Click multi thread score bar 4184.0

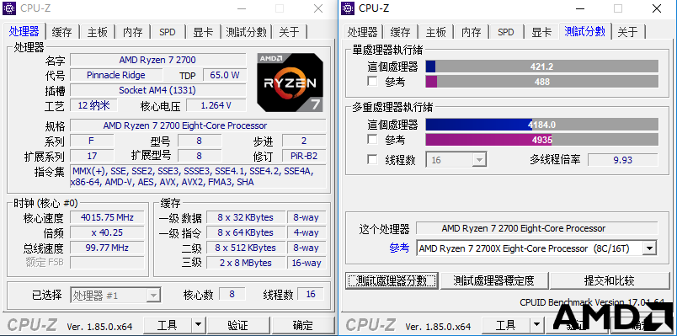pos(542,125)
